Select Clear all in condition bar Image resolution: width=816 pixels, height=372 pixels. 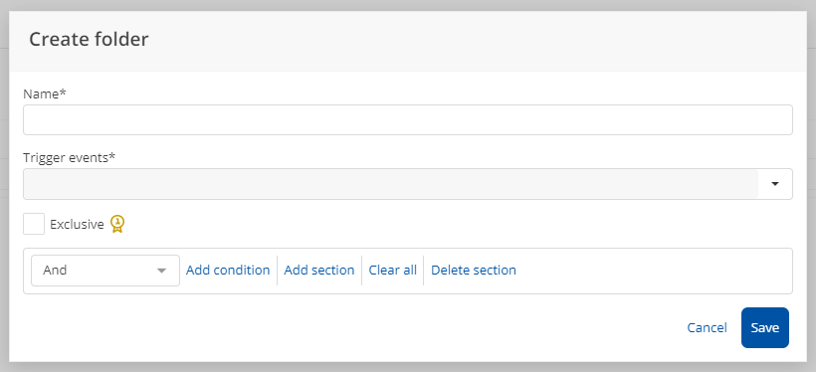tap(393, 270)
